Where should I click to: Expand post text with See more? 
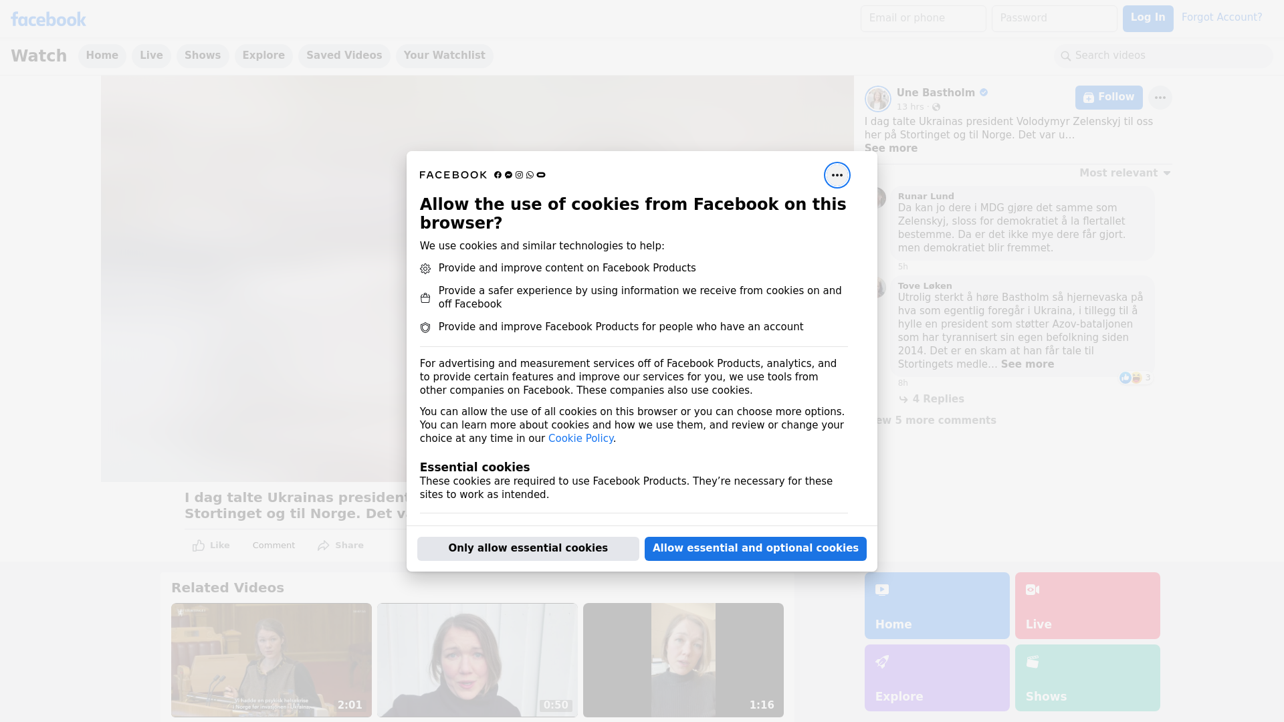point(890,148)
